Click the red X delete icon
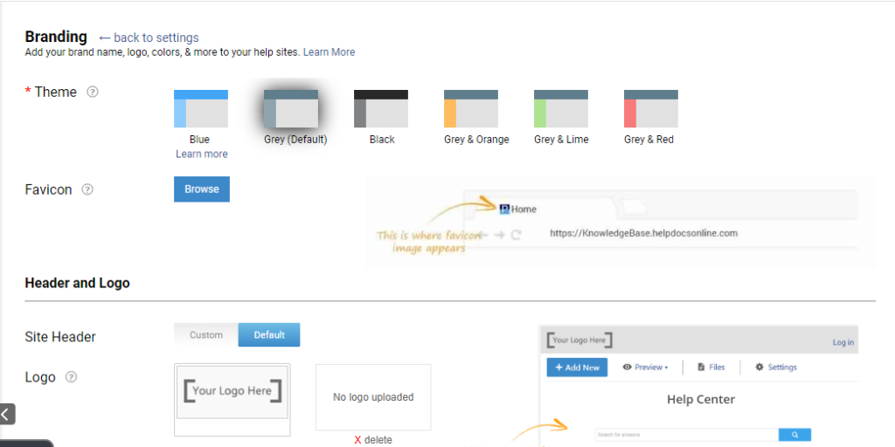 [x=357, y=440]
